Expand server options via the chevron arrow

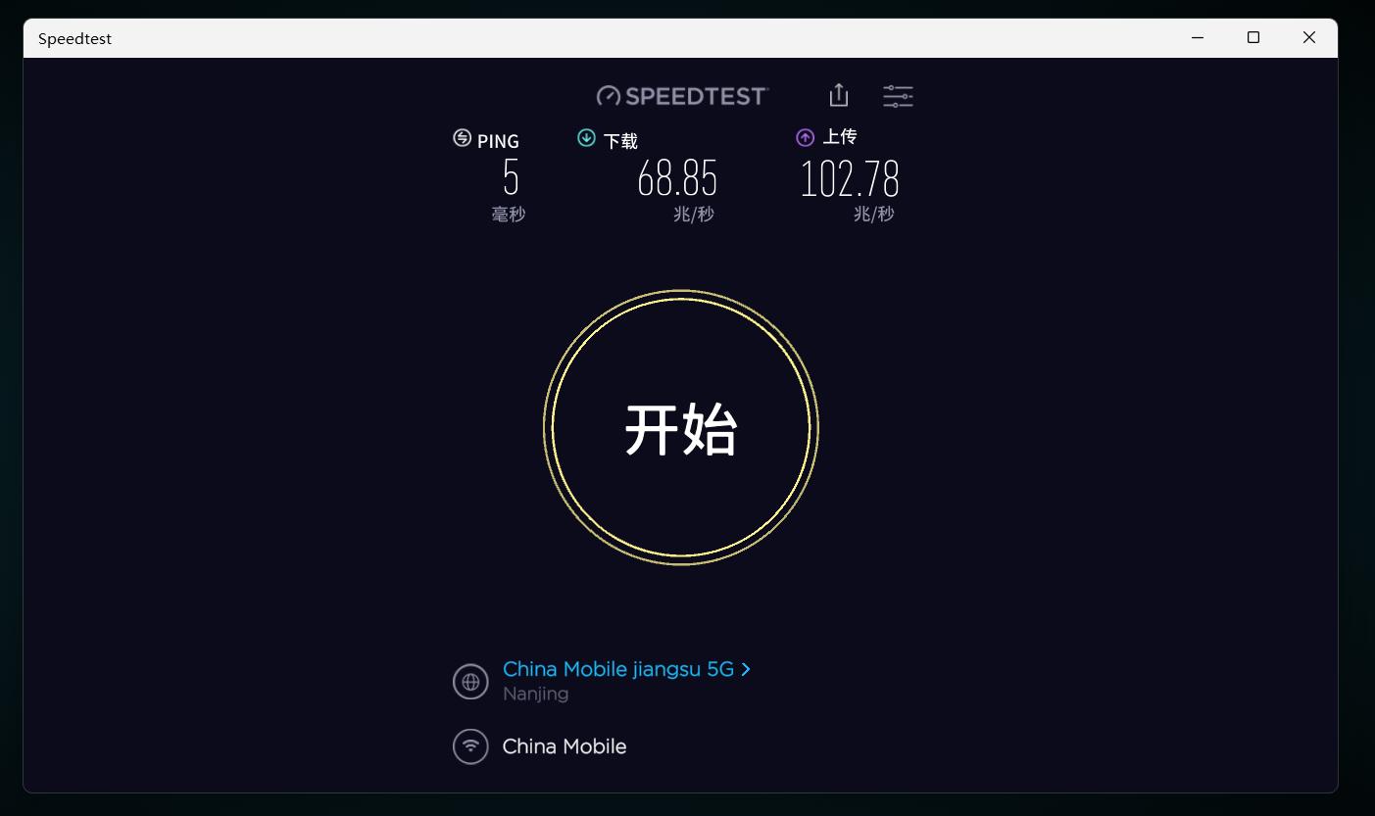coord(745,669)
